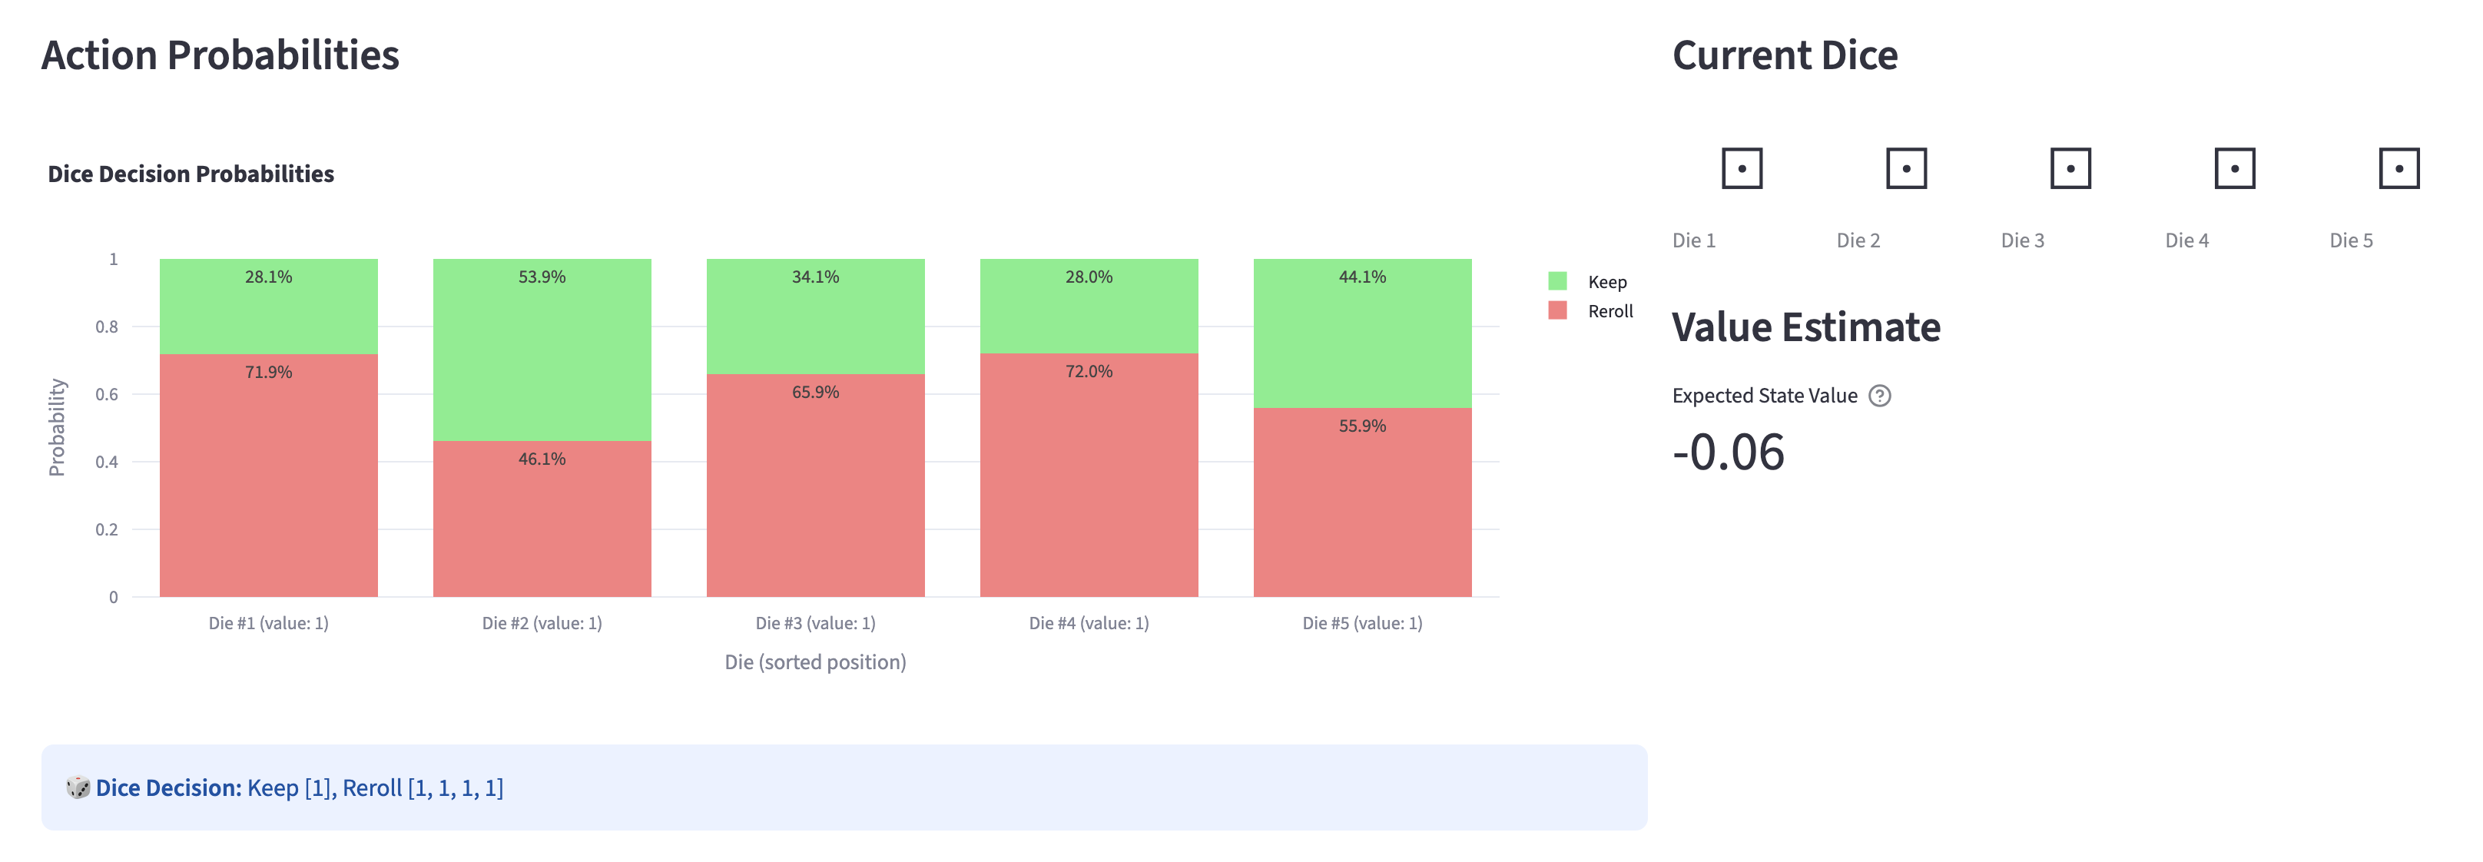This screenshot has width=2483, height=862.
Task: Click the Dice Decision Keep/Reroll text
Action: (x=374, y=787)
